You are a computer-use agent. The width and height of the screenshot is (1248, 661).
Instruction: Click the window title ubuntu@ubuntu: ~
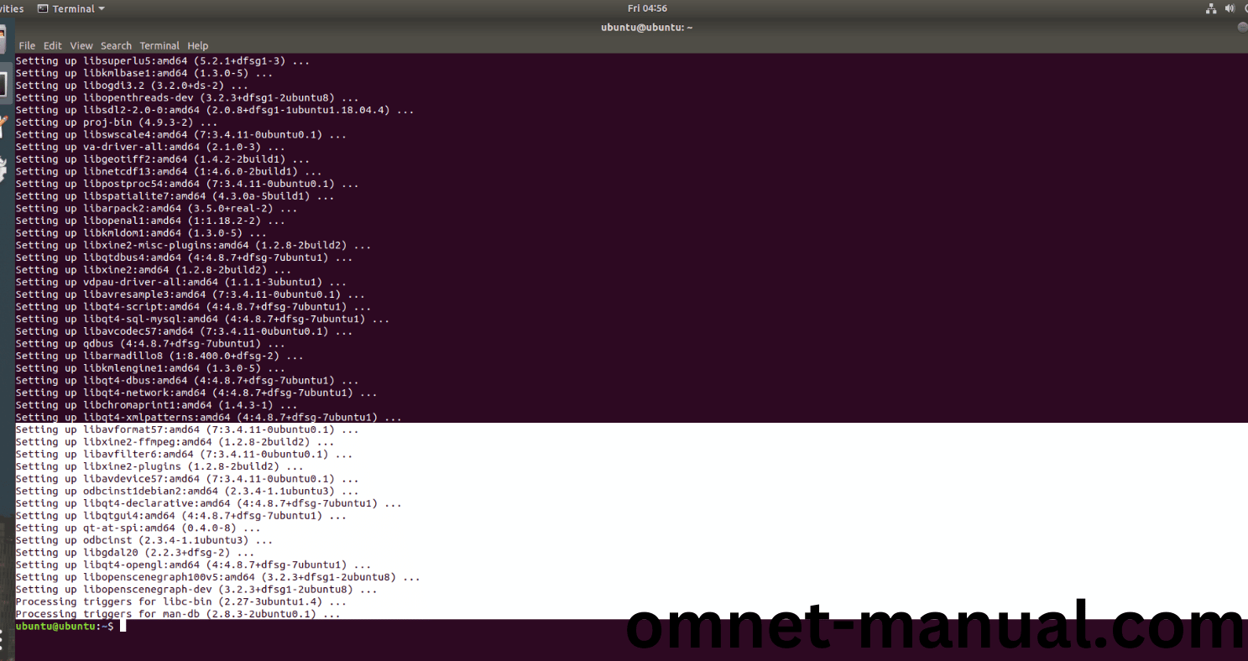pos(646,27)
